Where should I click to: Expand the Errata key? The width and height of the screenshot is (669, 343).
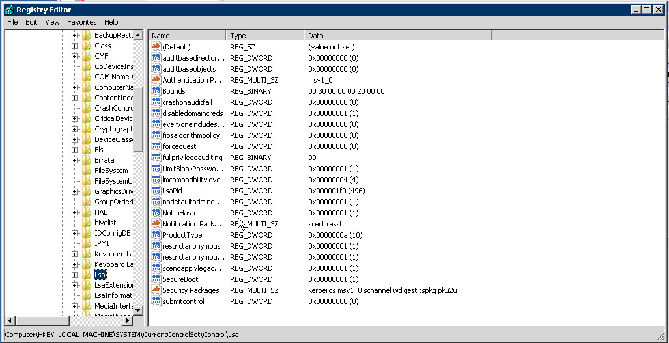pos(75,160)
